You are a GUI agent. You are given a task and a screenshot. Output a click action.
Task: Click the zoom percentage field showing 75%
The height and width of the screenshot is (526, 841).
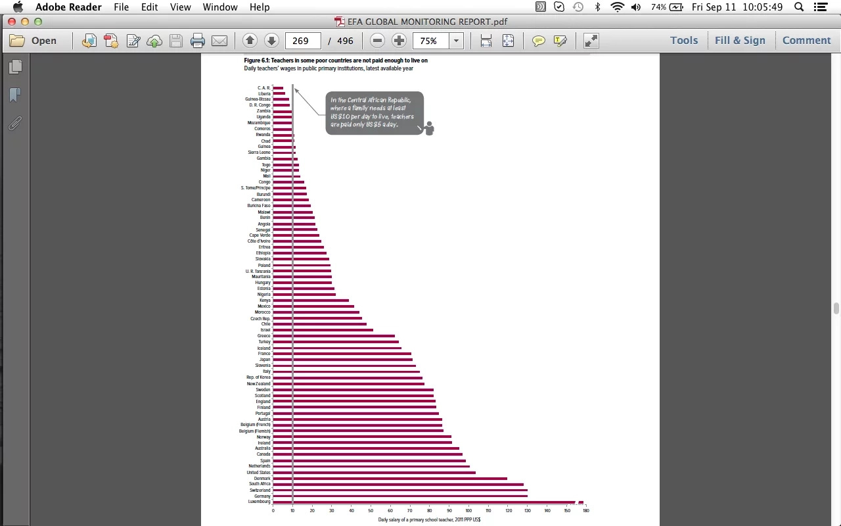[430, 41]
